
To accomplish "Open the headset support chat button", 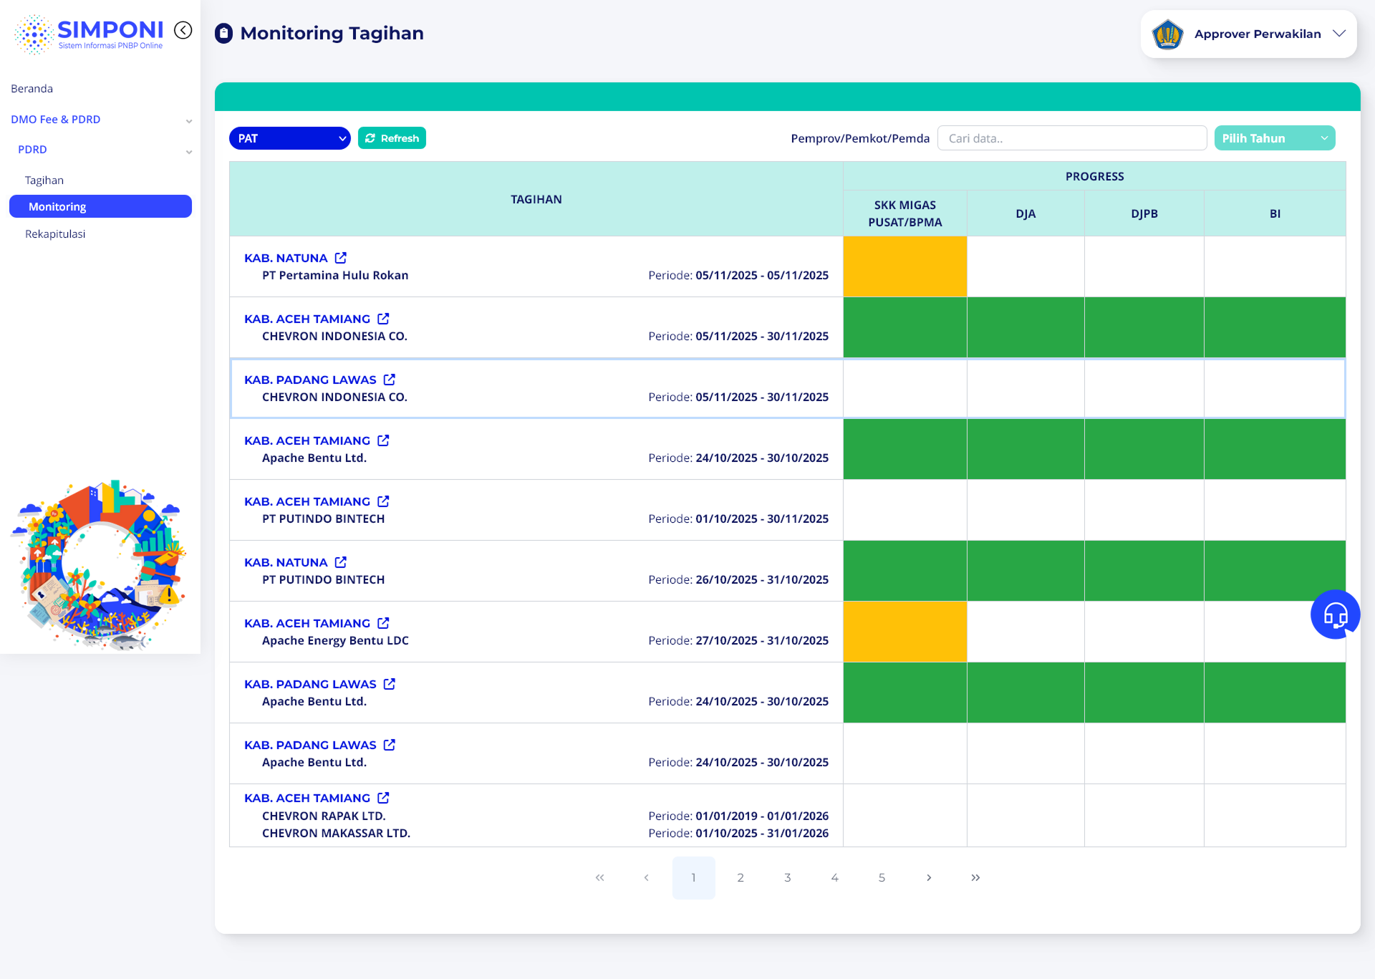I will pos(1335,614).
